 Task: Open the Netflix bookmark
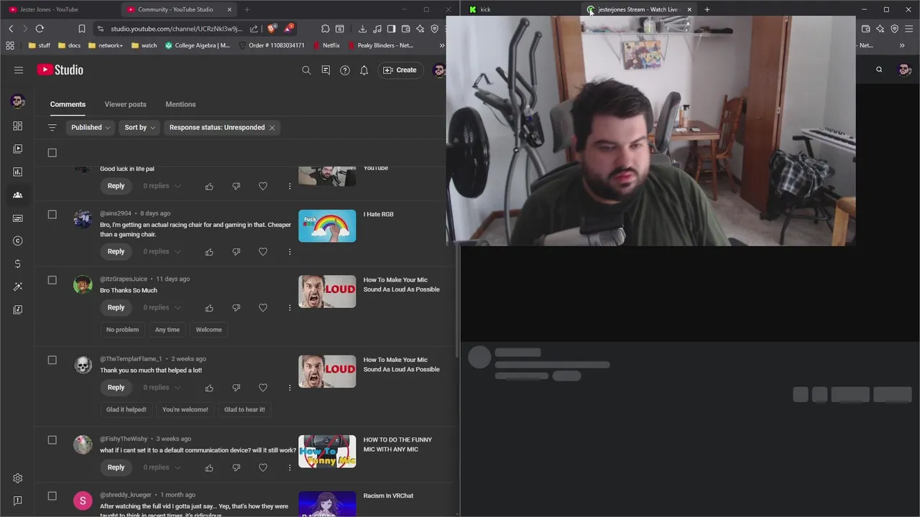[x=326, y=45]
